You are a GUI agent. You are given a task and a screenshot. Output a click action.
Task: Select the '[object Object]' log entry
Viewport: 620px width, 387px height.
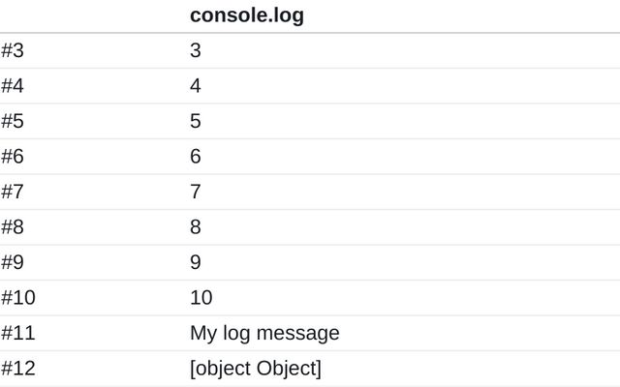coord(256,369)
